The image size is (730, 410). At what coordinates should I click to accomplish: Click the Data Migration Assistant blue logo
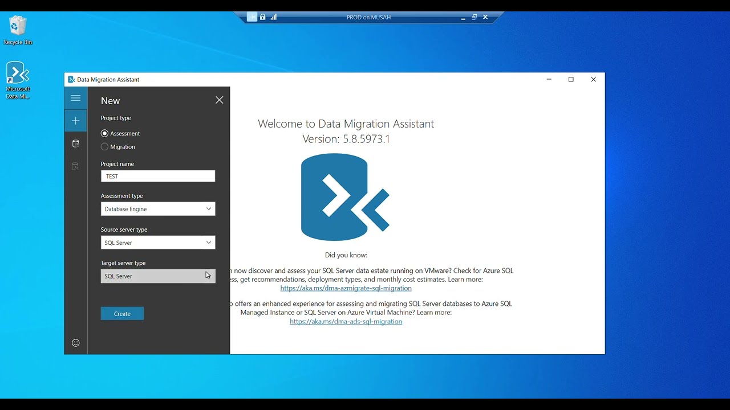(345, 197)
